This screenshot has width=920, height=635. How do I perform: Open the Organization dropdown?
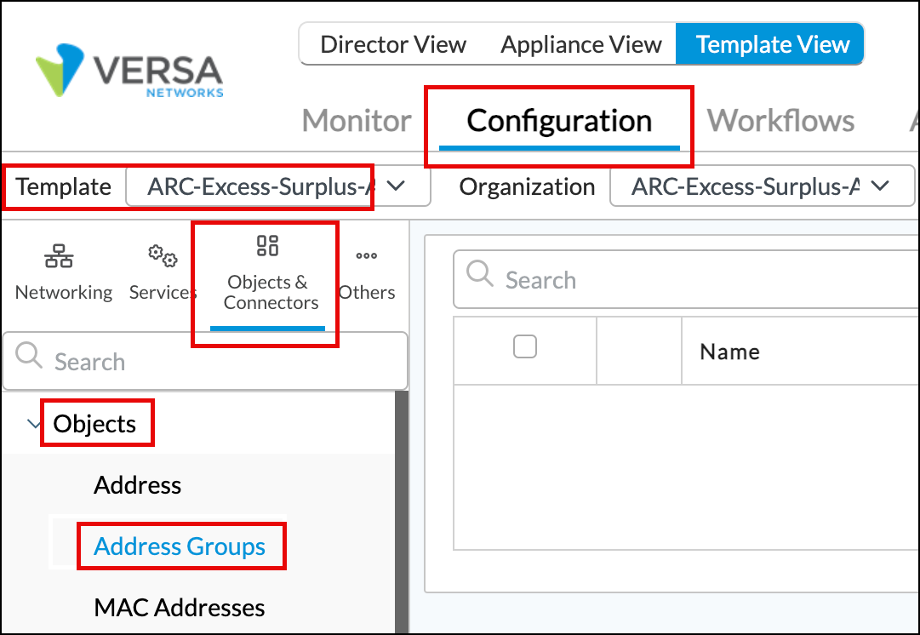click(x=762, y=186)
